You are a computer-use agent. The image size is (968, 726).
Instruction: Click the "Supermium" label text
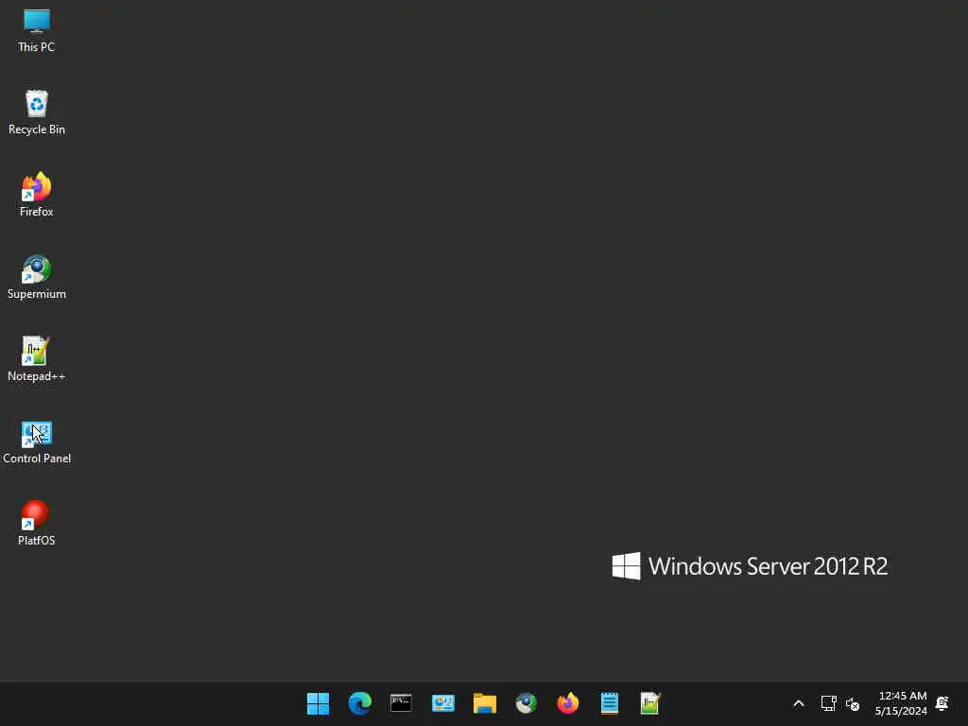pos(37,294)
